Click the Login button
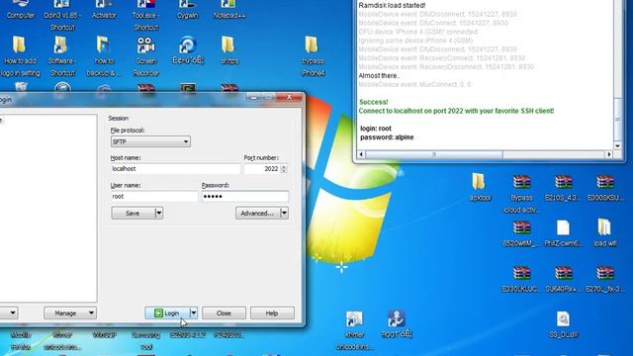 (x=167, y=312)
